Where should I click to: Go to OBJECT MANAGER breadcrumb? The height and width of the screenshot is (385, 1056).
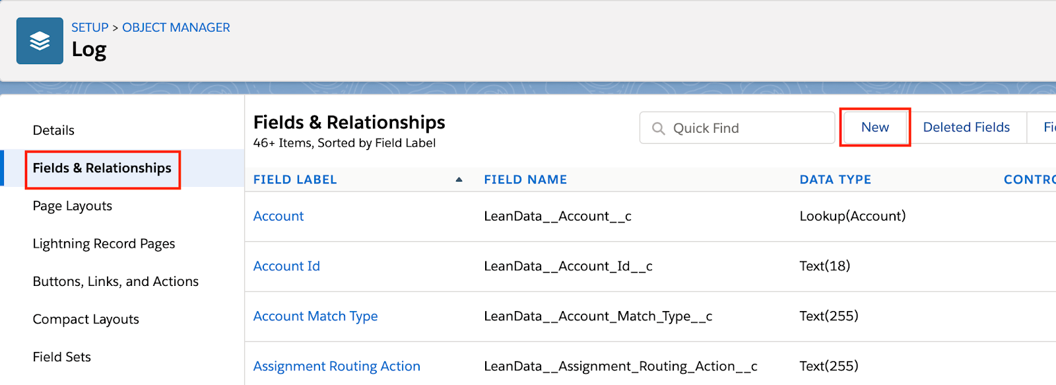[176, 28]
